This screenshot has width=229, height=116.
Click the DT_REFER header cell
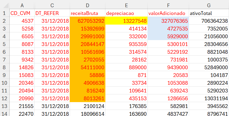(52, 13)
